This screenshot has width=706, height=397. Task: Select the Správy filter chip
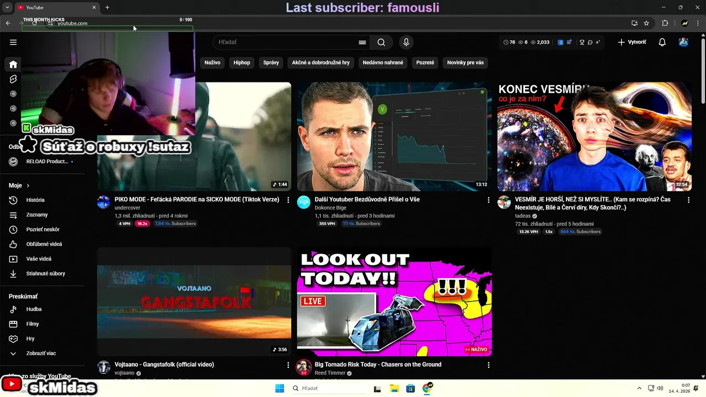(x=271, y=63)
